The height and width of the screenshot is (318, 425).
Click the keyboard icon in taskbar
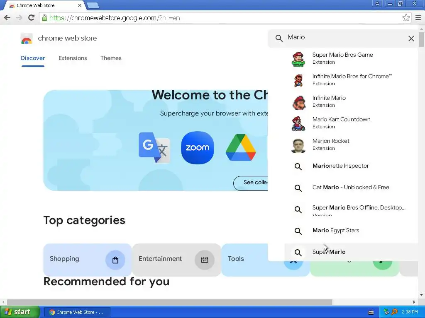pos(371,312)
